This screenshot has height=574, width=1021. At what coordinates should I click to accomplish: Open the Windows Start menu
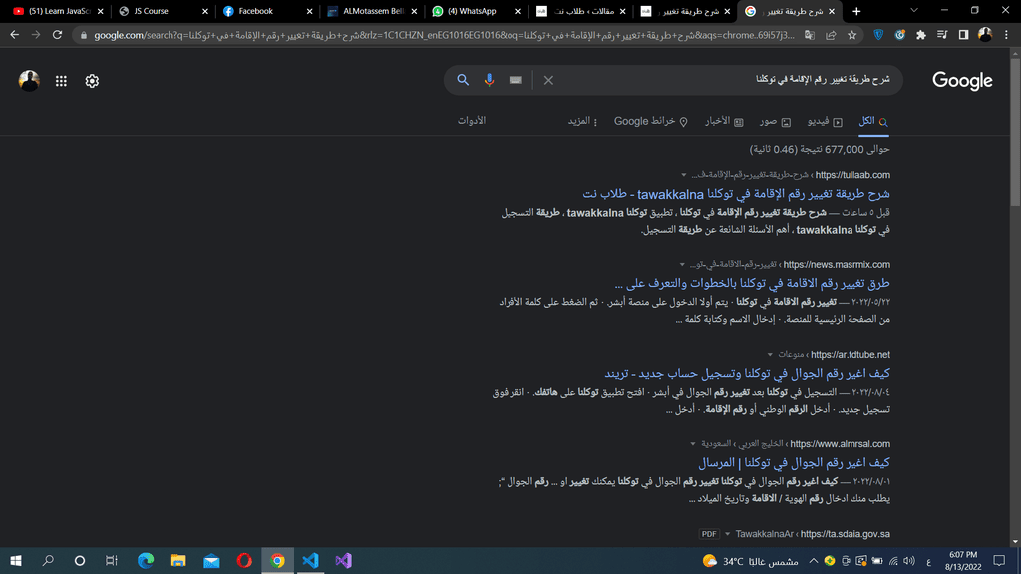16,560
